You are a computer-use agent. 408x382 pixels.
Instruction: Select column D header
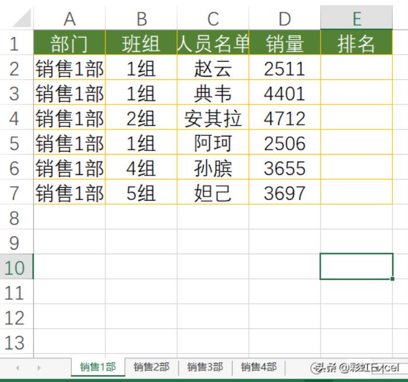coord(284,19)
